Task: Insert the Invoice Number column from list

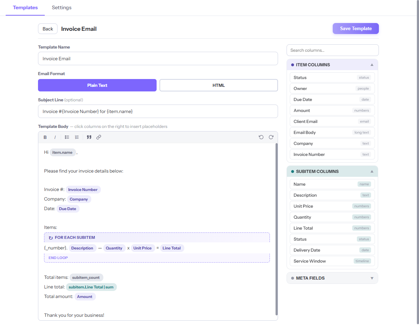Action: [x=332, y=154]
